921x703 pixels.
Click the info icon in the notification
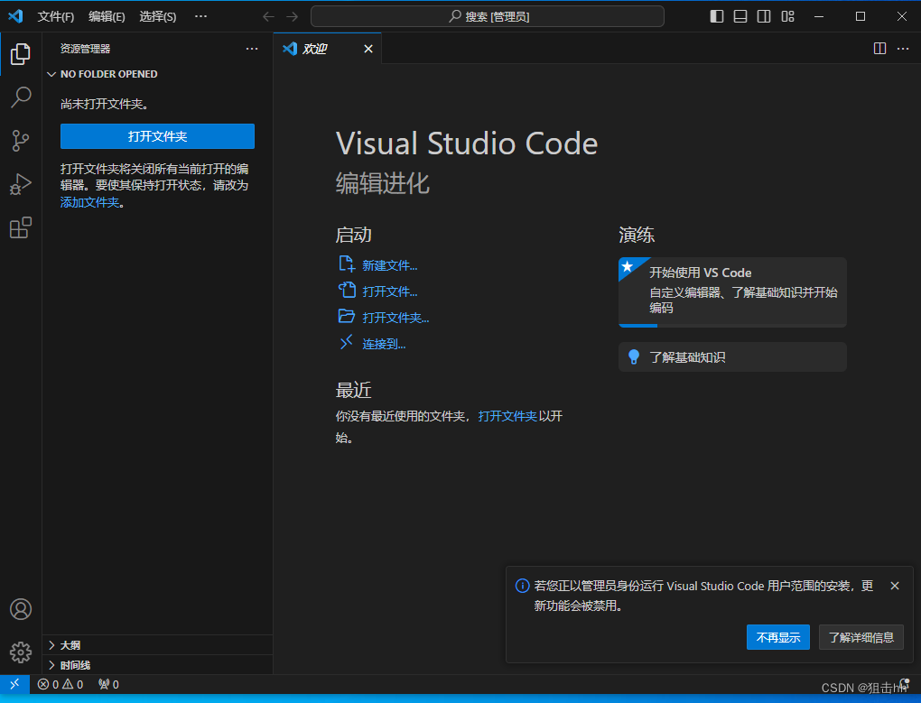click(522, 586)
